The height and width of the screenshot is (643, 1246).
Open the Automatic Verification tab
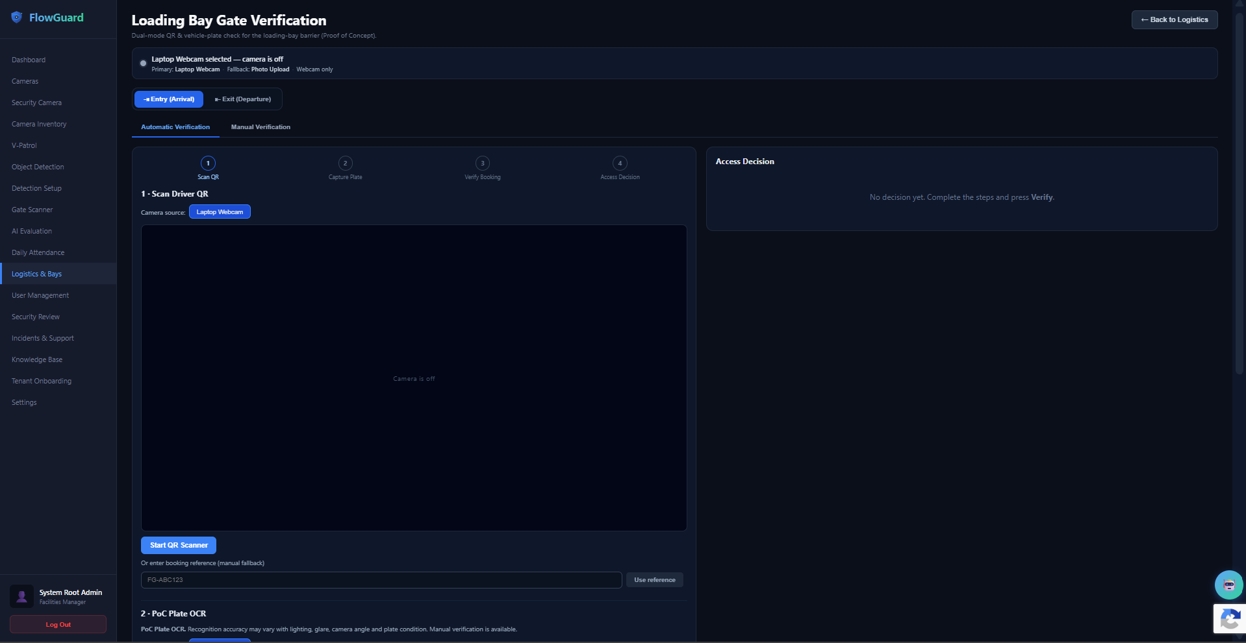[175, 127]
